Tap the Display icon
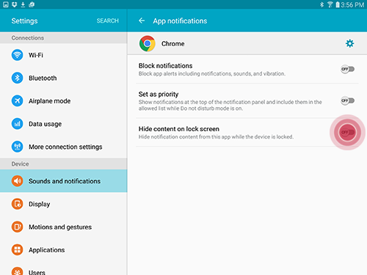The width and height of the screenshot is (367, 275). [x=17, y=204]
